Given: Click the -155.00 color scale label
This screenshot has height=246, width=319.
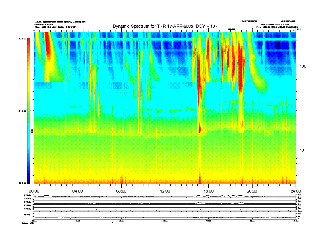Looking at the screenshot, I should tap(22, 183).
